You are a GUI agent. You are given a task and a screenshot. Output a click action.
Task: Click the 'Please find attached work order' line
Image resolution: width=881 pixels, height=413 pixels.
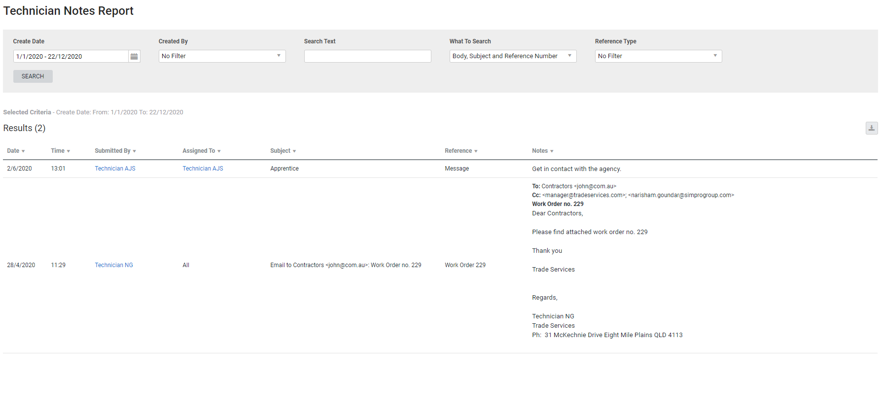click(x=590, y=232)
